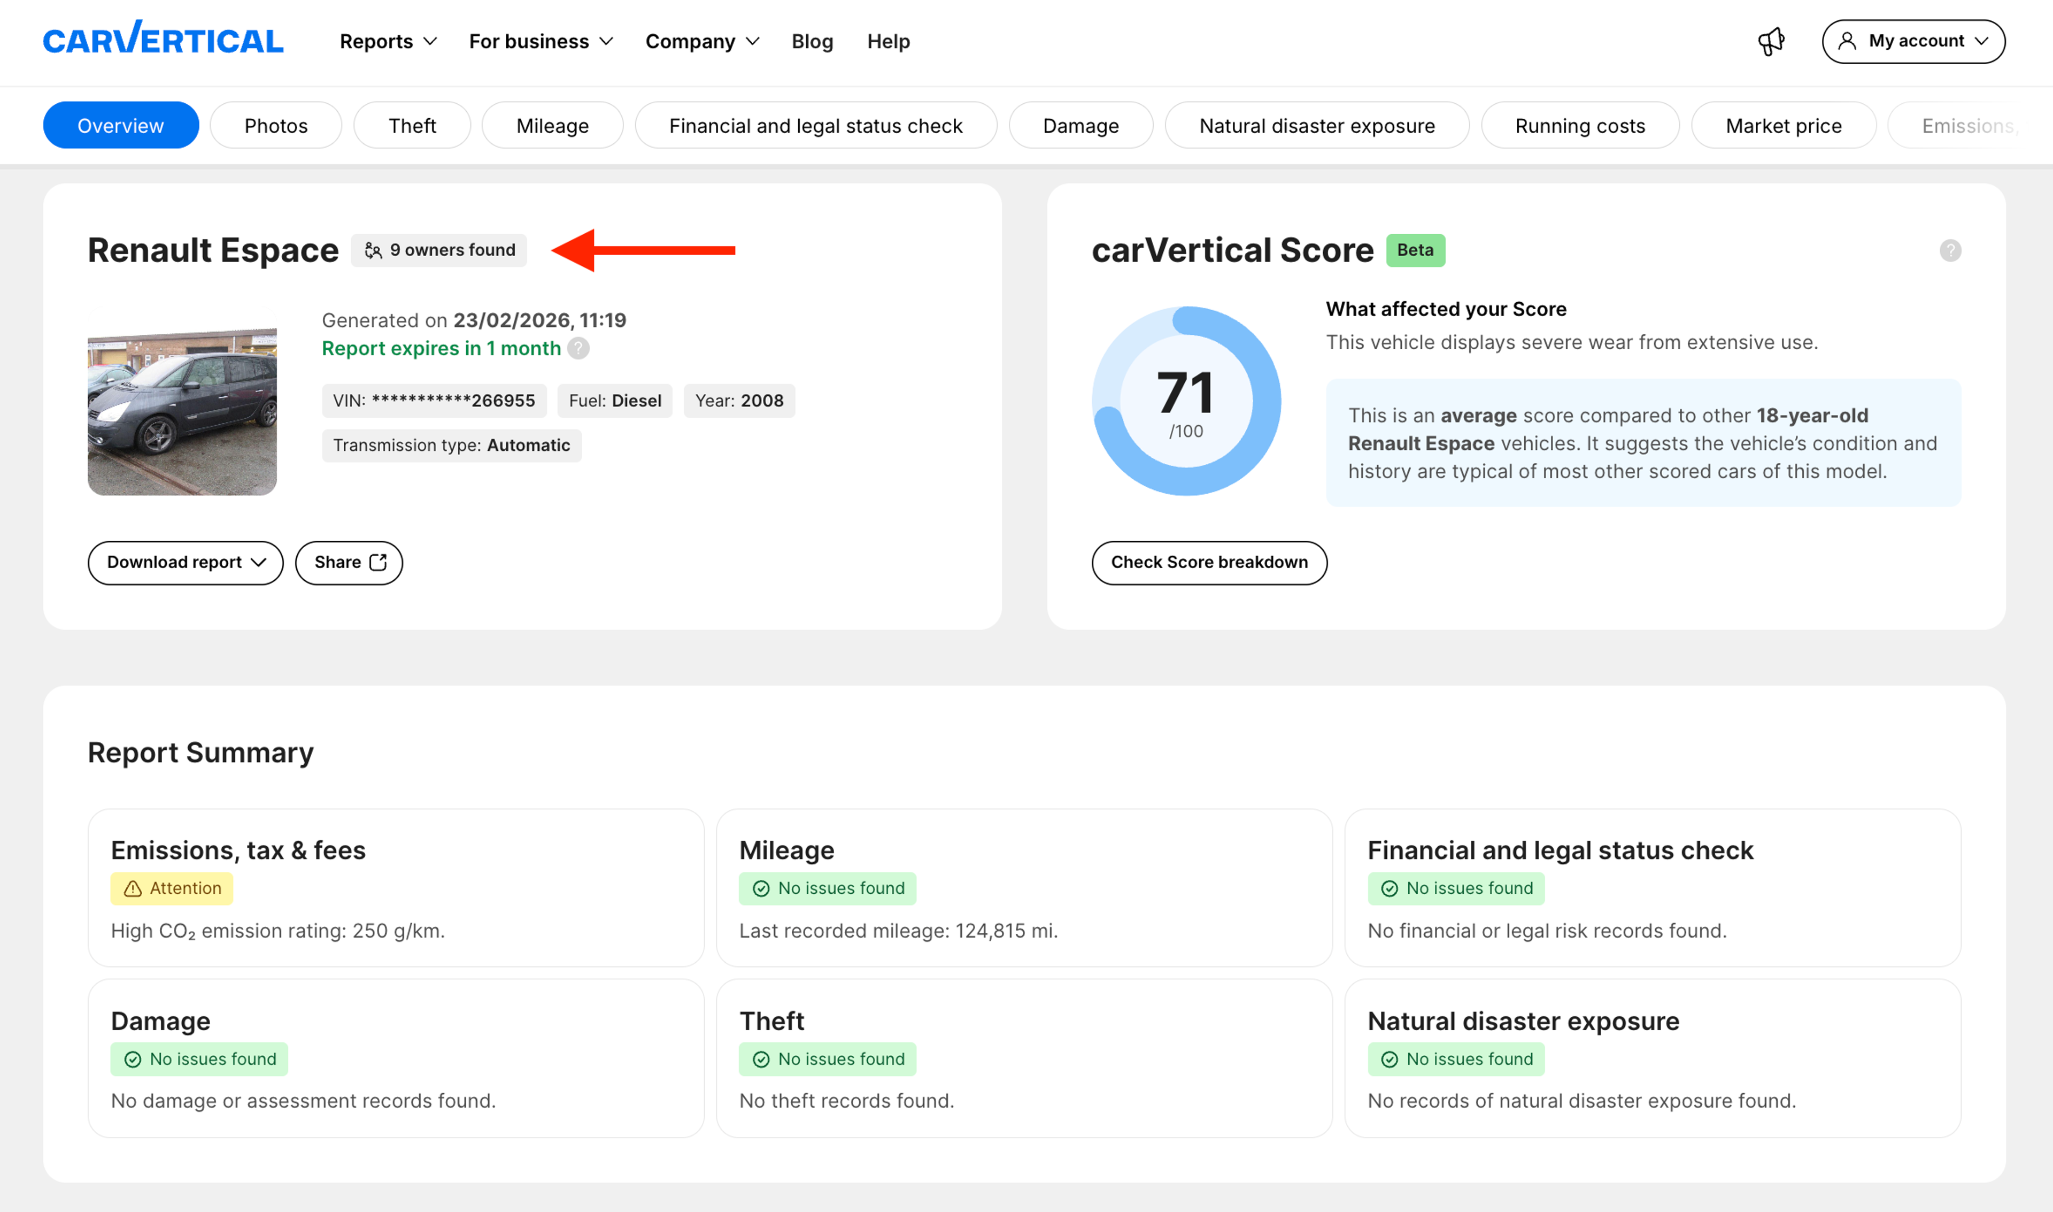This screenshot has height=1212, width=2053.
Task: Open the Financial and legal status summary card
Action: (1653, 888)
